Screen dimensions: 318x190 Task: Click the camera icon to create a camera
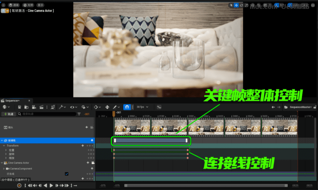coord(34,107)
